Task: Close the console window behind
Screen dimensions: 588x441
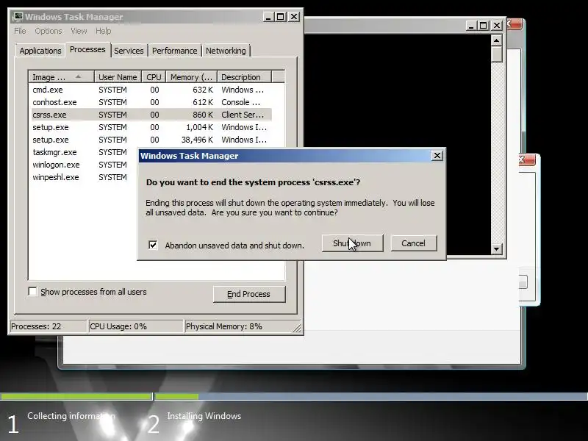Action: pyautogui.click(x=497, y=26)
